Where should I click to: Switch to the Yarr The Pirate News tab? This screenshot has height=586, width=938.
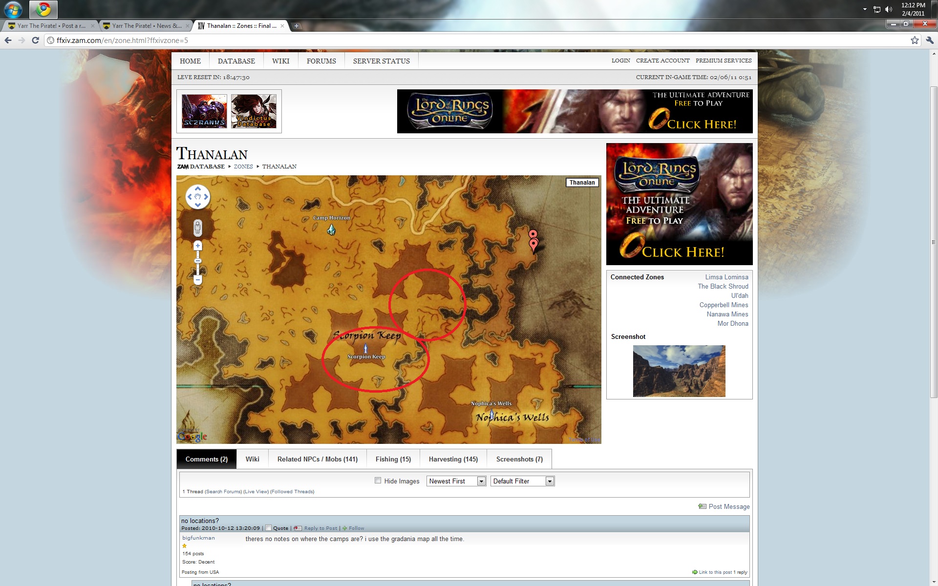(x=146, y=26)
